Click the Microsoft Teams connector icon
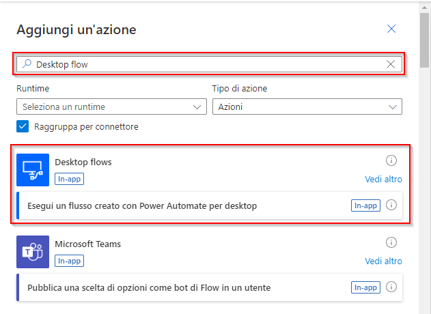This screenshot has width=431, height=314. pyautogui.click(x=33, y=252)
